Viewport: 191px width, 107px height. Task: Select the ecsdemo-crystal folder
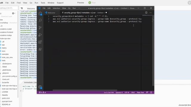[6, 29]
